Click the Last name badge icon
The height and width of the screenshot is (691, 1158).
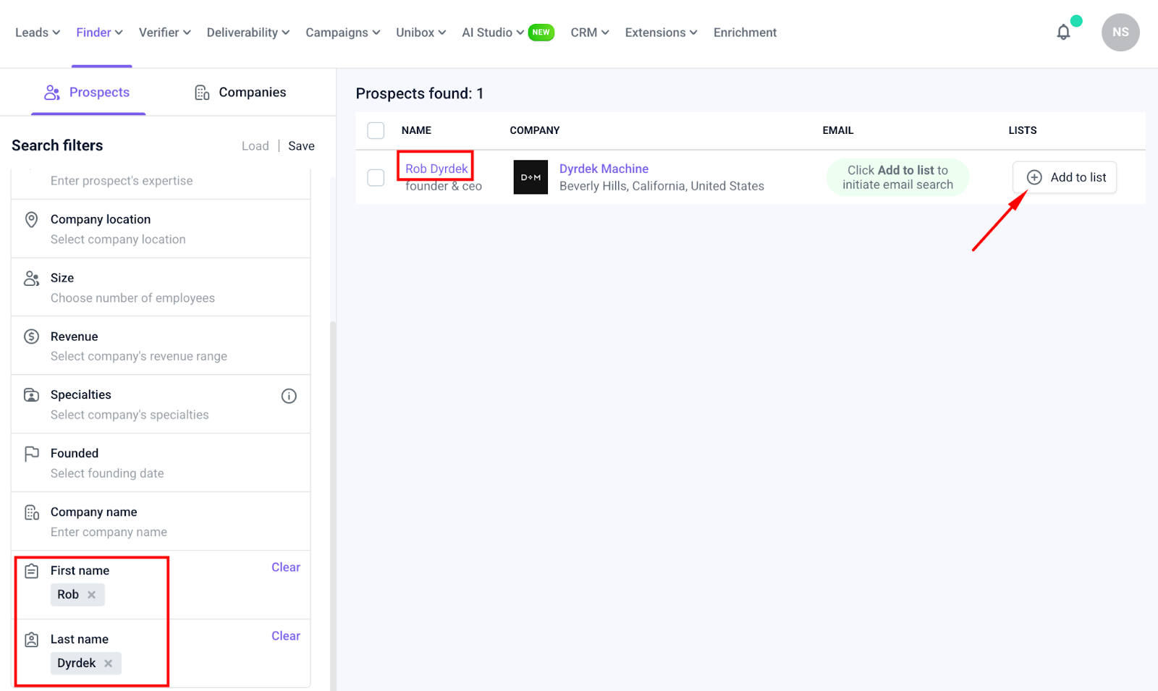pyautogui.click(x=31, y=640)
